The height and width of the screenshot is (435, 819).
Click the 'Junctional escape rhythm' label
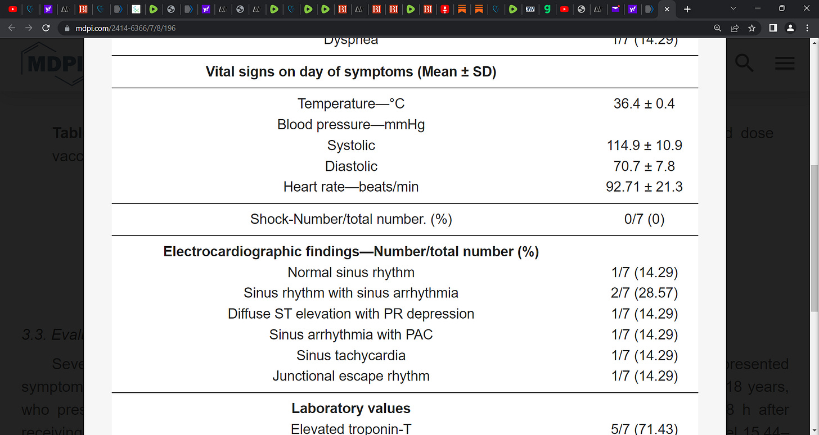coord(351,377)
